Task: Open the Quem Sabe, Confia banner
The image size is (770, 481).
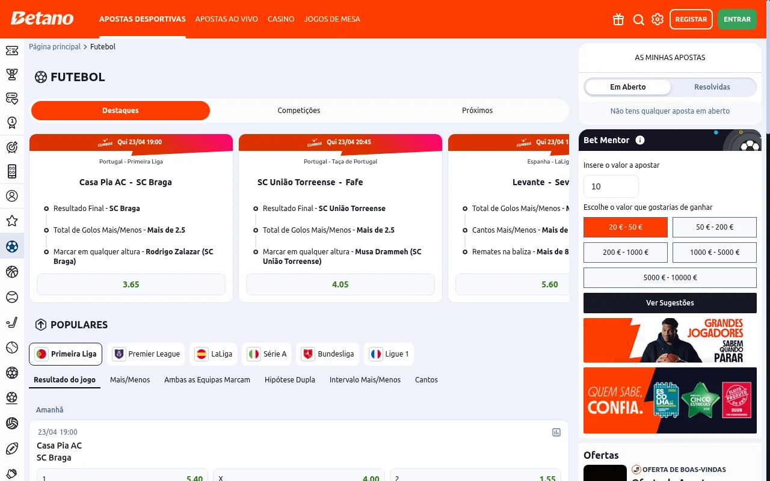Action: click(670, 400)
